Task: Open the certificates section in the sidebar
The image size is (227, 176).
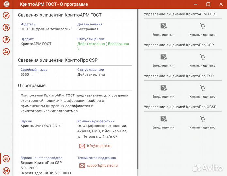Action: 6,39
